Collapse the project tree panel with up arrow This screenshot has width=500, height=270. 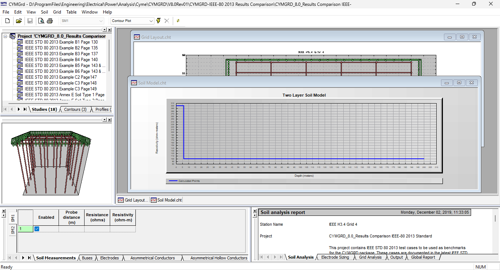104,30
